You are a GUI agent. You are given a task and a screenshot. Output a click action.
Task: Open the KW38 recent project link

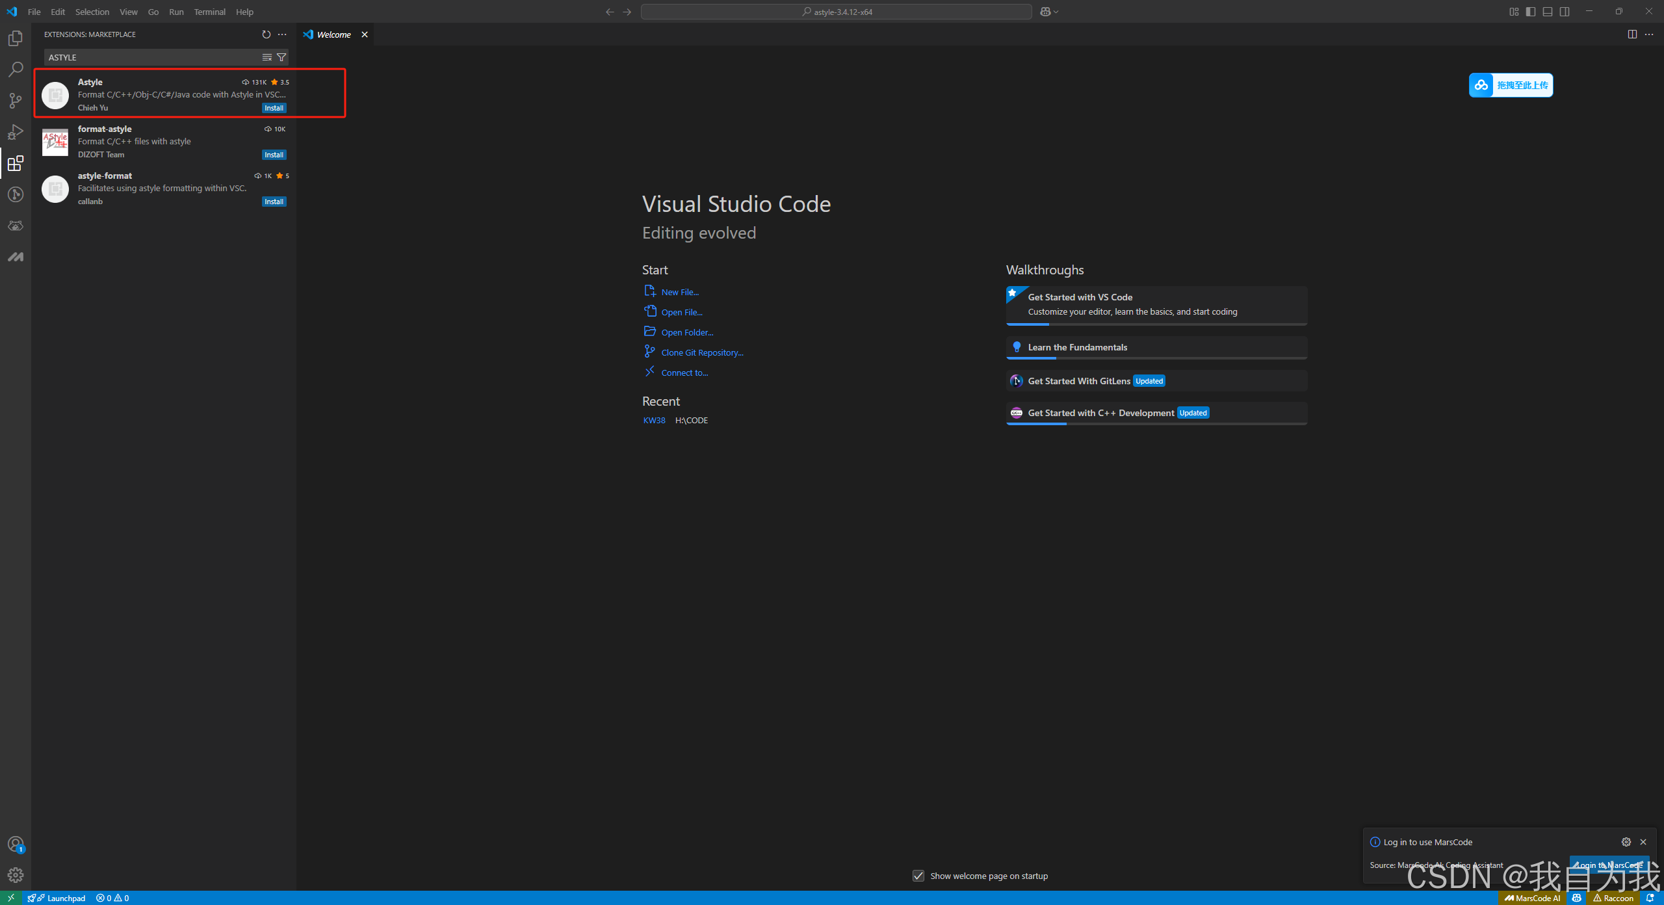[654, 420]
